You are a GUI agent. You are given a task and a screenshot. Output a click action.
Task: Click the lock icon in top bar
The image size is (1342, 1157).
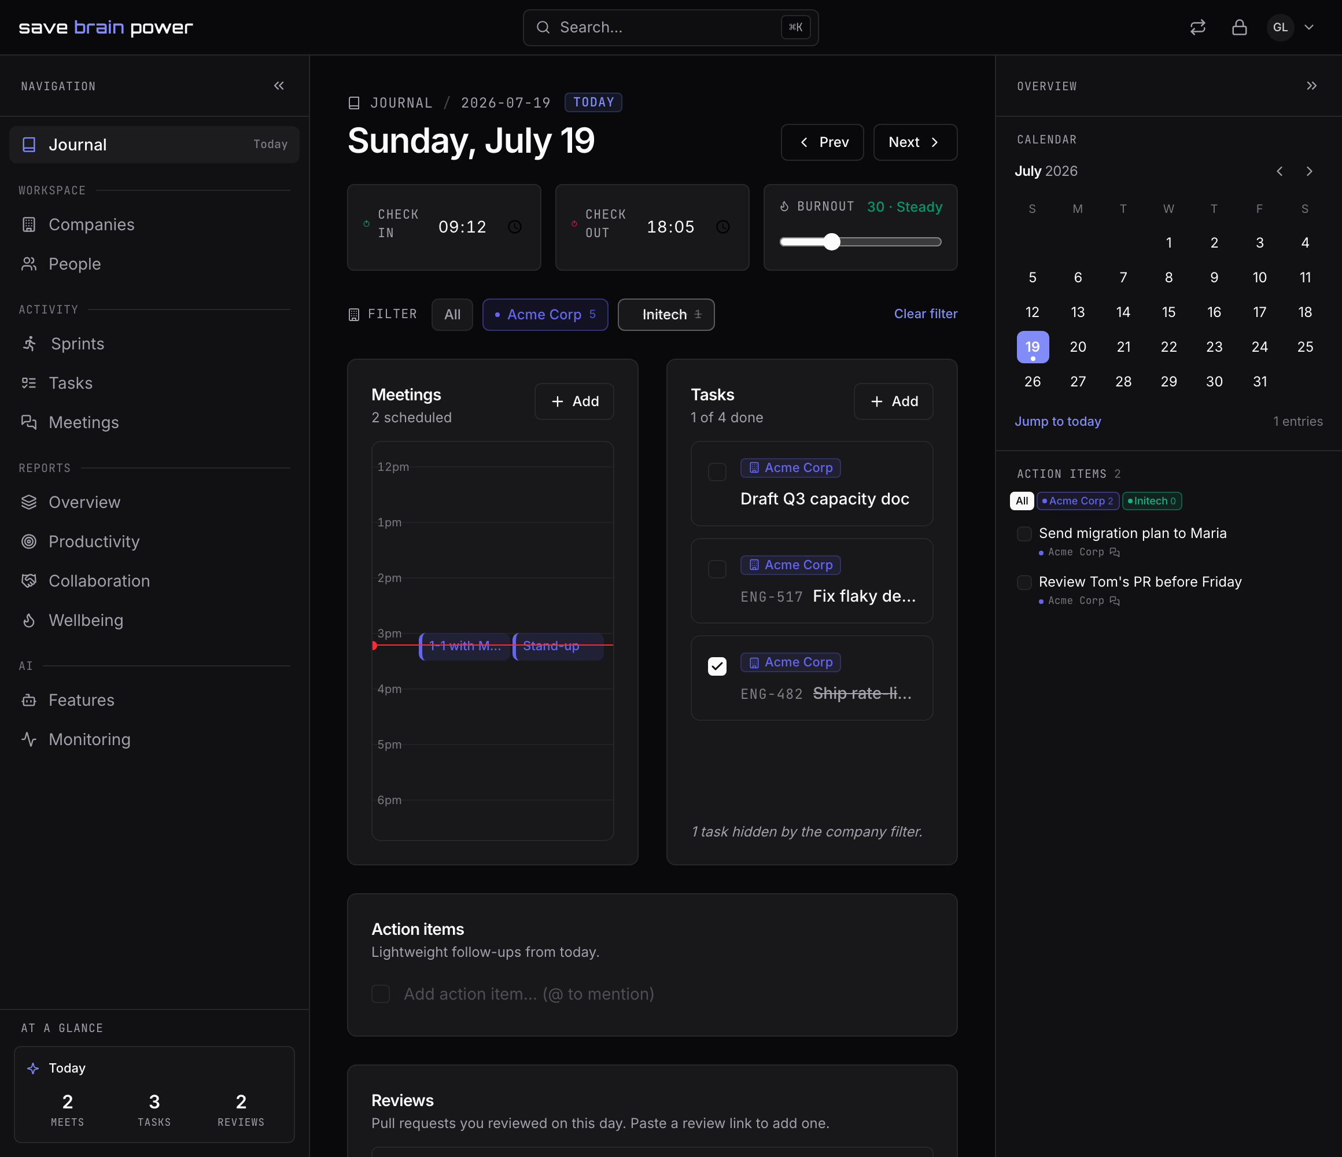pyautogui.click(x=1239, y=27)
